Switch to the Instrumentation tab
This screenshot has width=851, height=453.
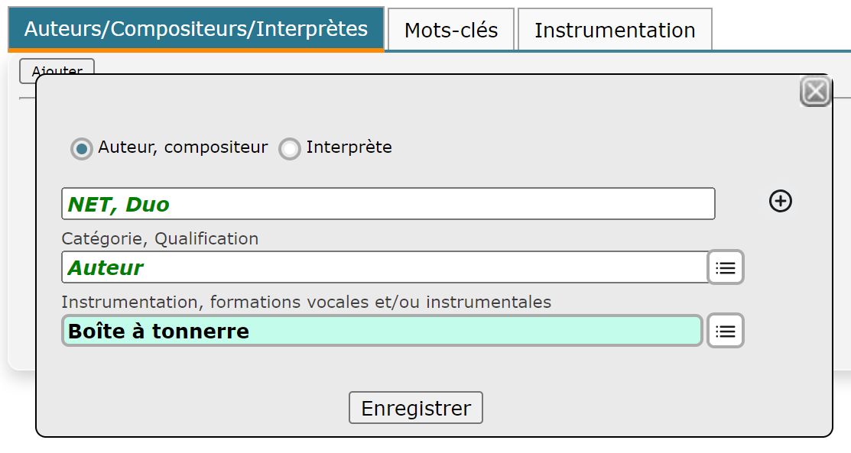point(615,29)
